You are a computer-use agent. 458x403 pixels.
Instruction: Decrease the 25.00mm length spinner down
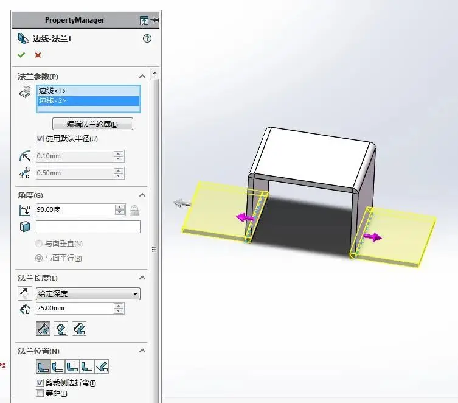pos(119,311)
